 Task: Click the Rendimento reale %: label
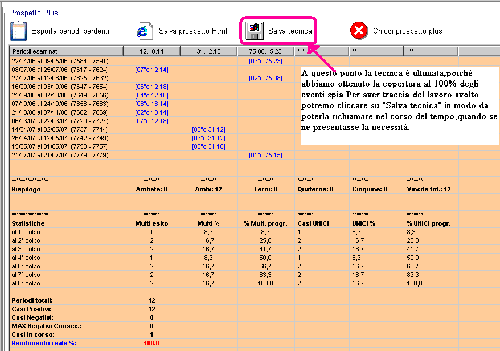[x=44, y=343]
